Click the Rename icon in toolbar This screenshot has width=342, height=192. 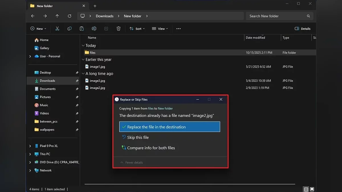point(94,29)
